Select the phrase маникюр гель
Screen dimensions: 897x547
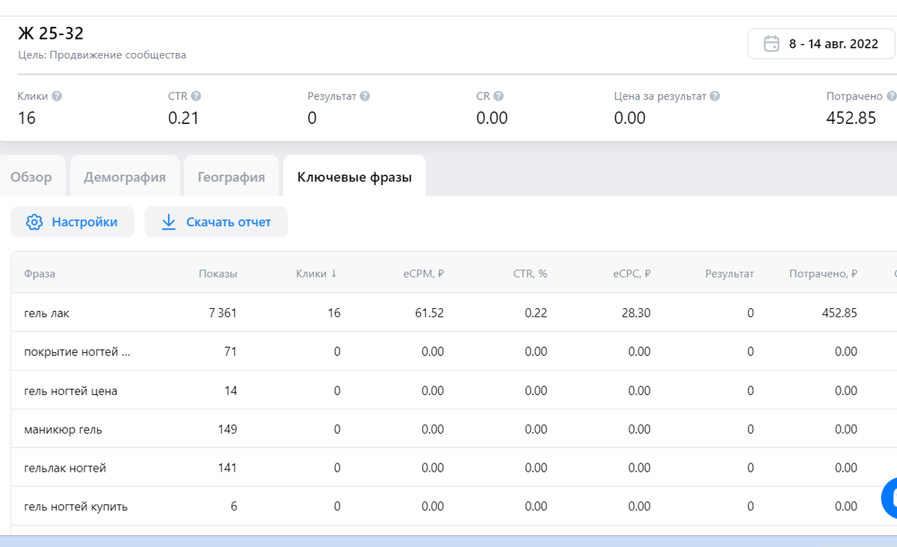point(63,429)
